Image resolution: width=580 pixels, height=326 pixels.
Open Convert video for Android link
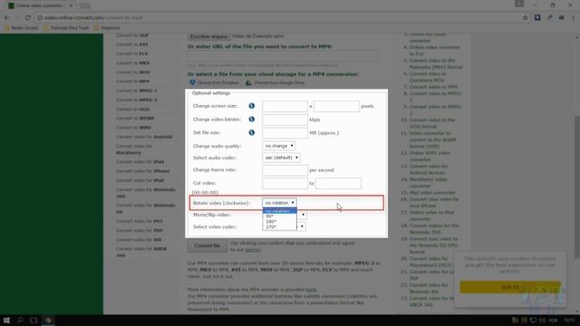tap(144, 137)
